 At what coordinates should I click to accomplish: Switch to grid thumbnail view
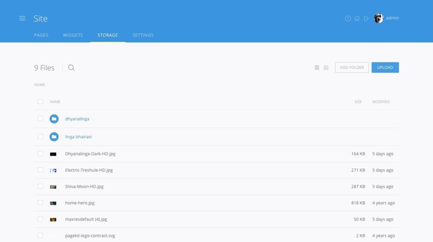point(326,68)
